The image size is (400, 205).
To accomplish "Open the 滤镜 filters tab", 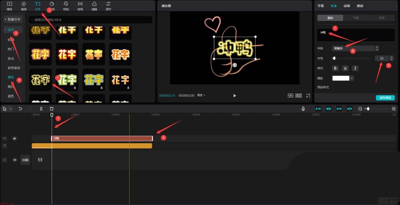I will (94, 6).
